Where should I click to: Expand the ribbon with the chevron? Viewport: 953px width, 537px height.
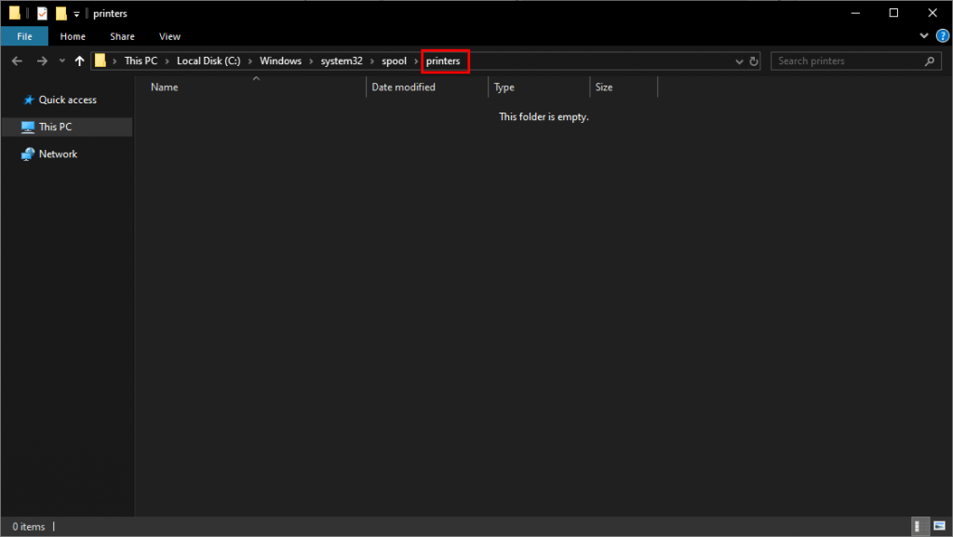tap(924, 36)
